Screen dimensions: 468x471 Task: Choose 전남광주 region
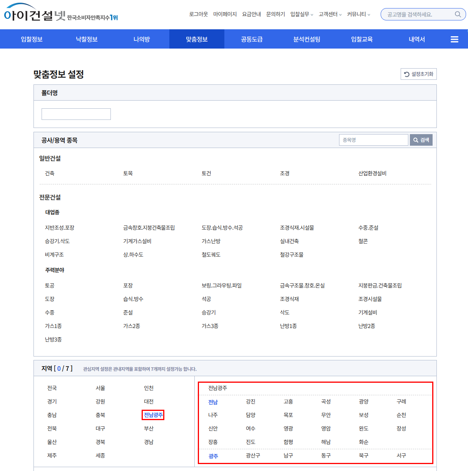(x=153, y=415)
